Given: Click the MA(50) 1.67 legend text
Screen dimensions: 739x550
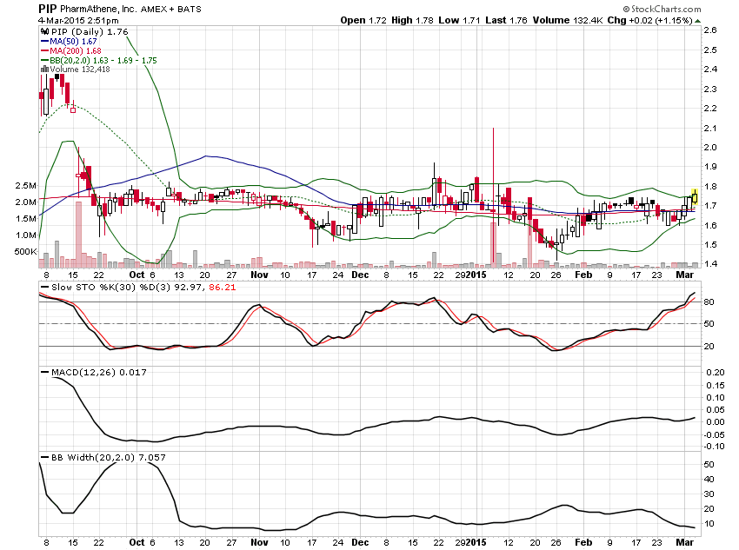Looking at the screenshot, I should click(x=73, y=42).
